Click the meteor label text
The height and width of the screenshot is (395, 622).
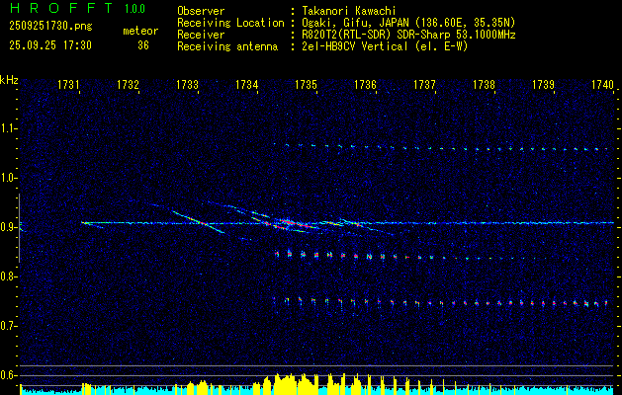(x=140, y=31)
